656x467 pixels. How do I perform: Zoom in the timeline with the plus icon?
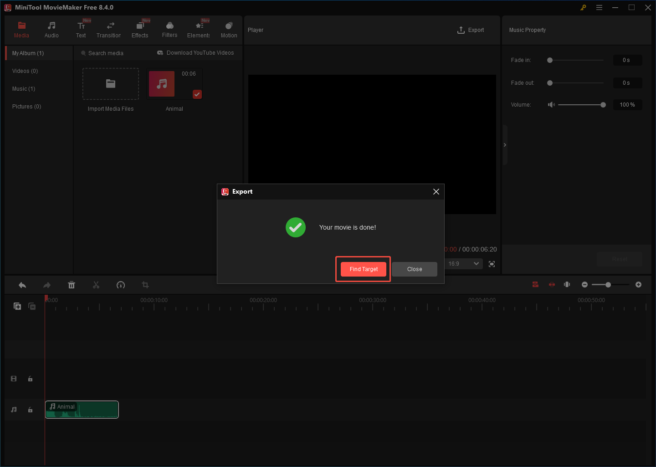638,284
